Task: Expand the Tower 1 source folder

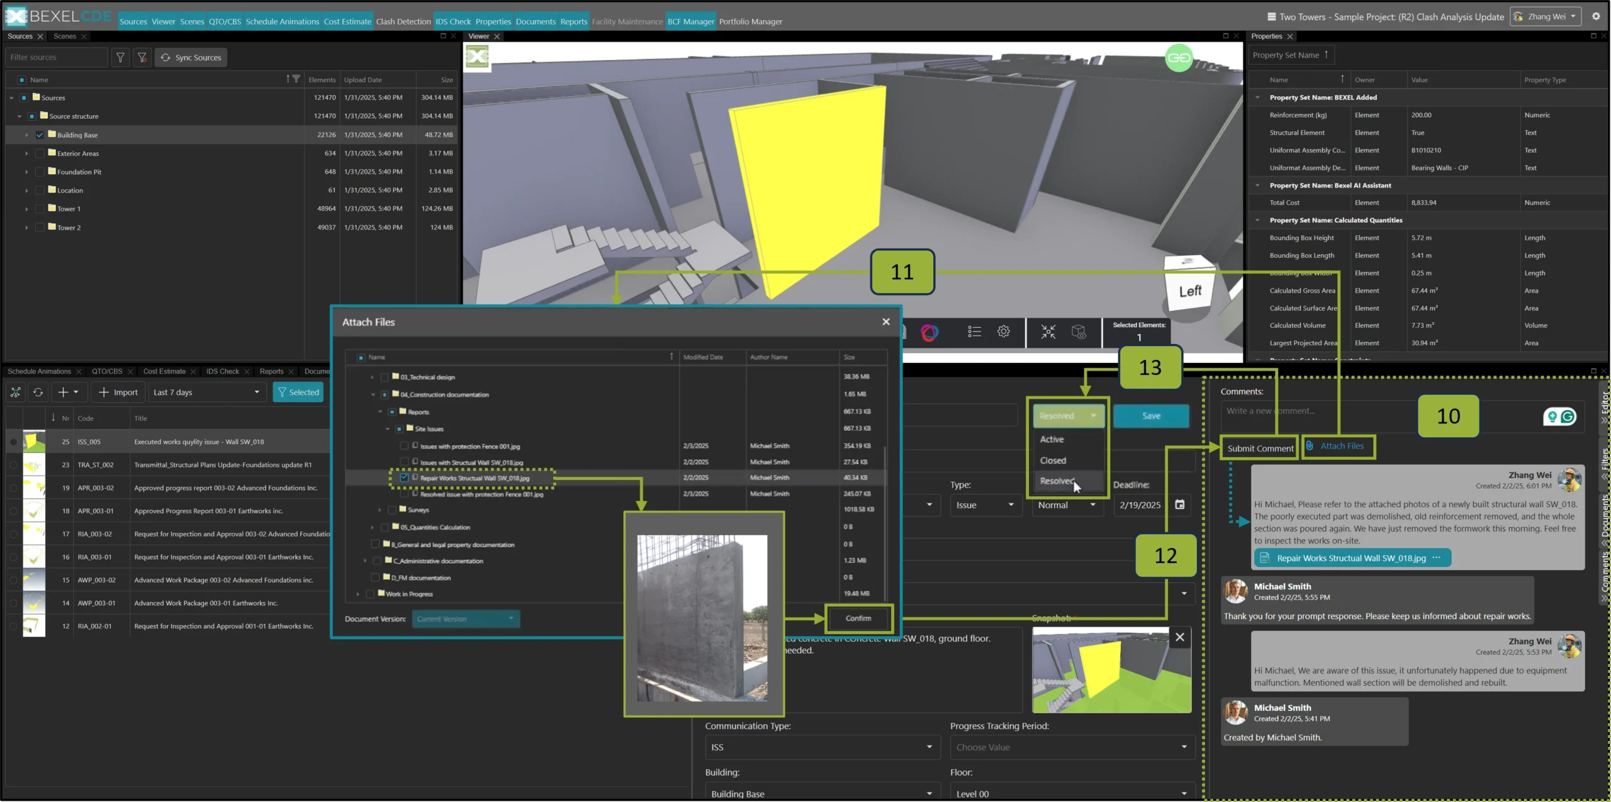Action: pyautogui.click(x=26, y=209)
